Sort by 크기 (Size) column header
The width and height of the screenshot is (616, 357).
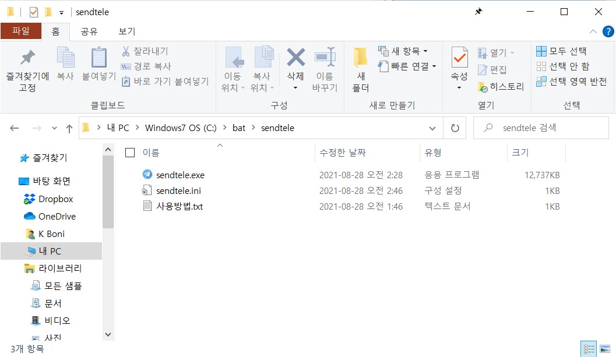(x=520, y=153)
